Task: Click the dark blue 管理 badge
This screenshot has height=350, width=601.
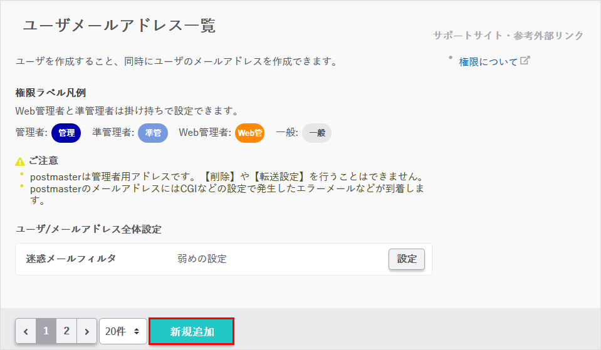Action: pos(66,133)
